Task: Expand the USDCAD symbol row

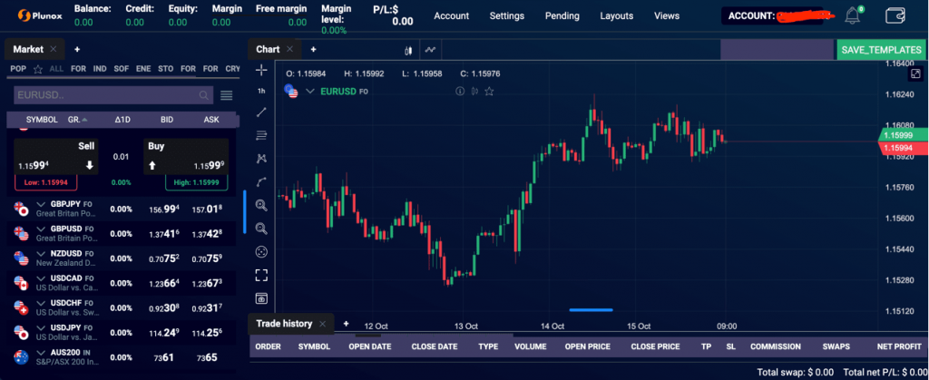Action: [x=40, y=278]
